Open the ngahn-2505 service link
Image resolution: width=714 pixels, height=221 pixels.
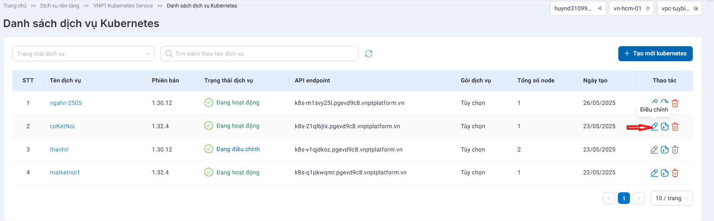pyautogui.click(x=66, y=103)
